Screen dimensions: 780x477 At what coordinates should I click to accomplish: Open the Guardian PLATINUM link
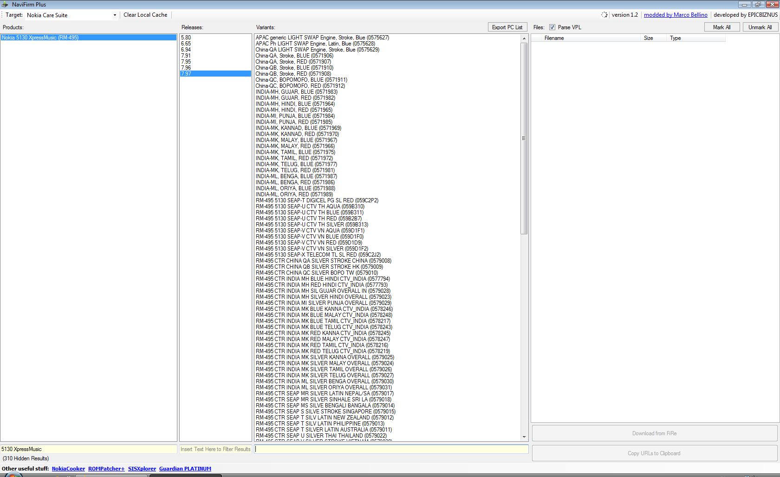point(185,469)
